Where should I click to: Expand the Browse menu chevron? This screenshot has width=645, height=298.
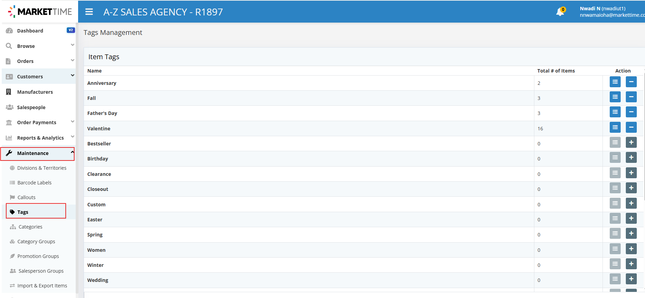click(x=72, y=45)
